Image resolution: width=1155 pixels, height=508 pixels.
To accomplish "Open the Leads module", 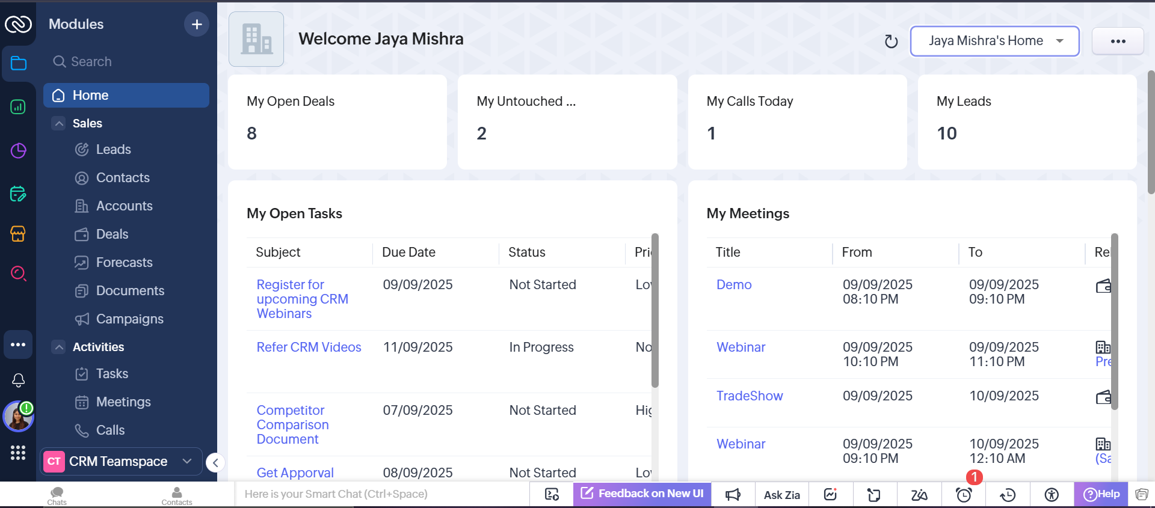I will point(113,149).
